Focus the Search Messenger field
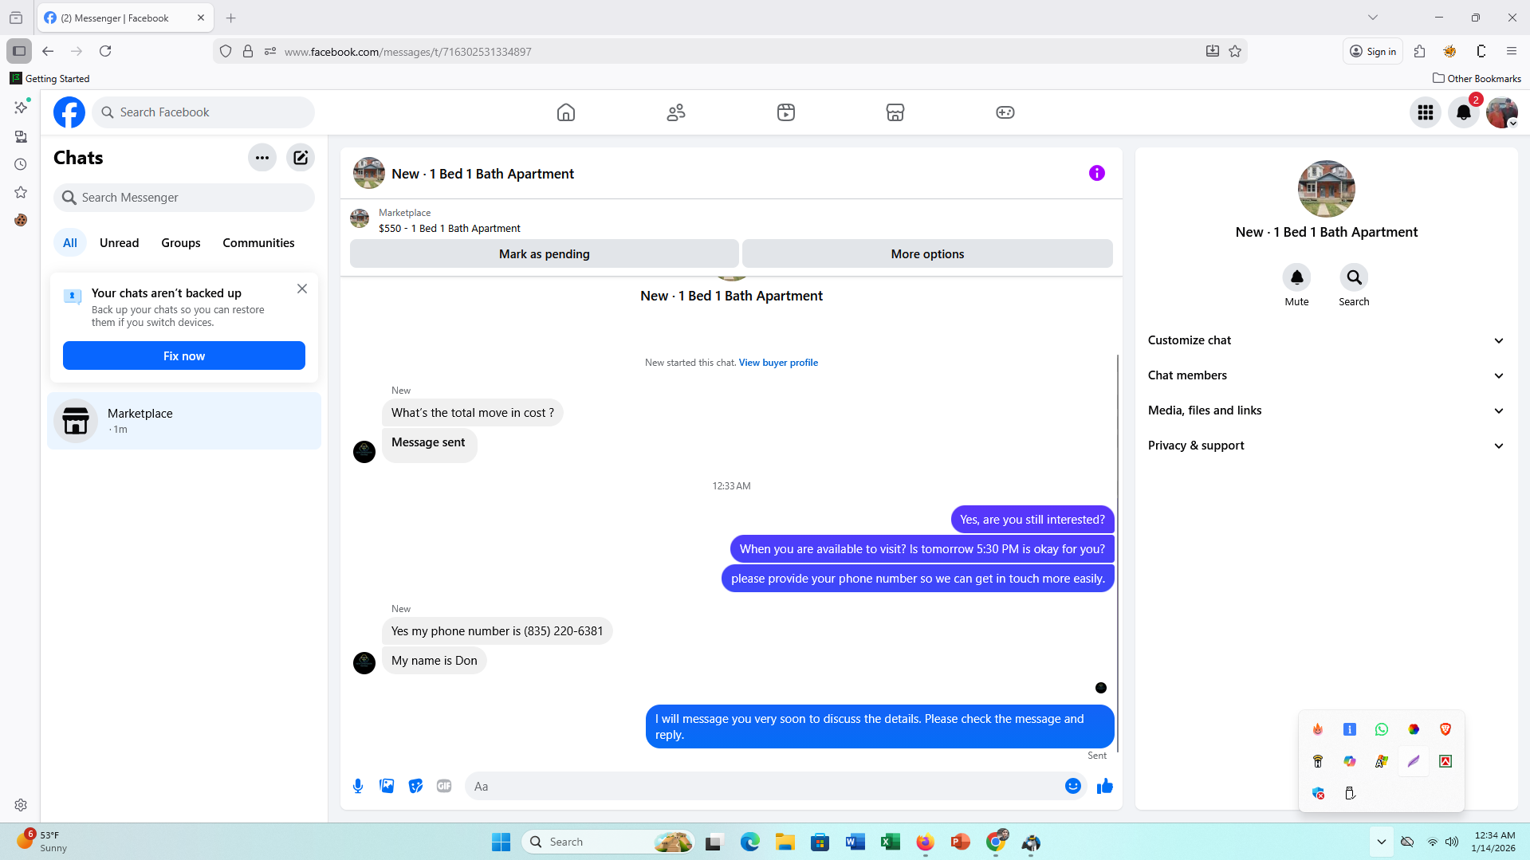Viewport: 1530px width, 860px height. tap(184, 198)
